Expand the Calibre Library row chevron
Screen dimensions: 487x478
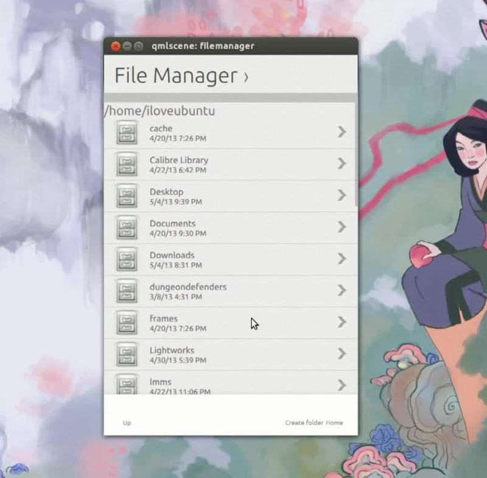click(x=342, y=164)
